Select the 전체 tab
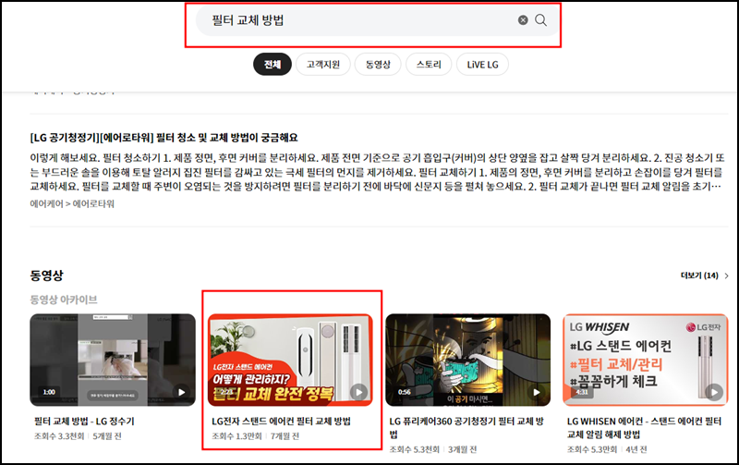Screen dimensions: 739x465 [273, 64]
